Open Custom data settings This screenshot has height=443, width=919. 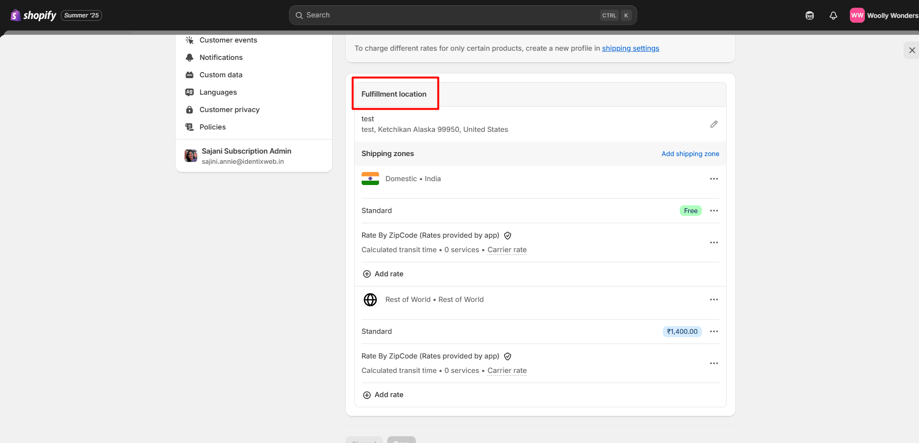pos(254,75)
